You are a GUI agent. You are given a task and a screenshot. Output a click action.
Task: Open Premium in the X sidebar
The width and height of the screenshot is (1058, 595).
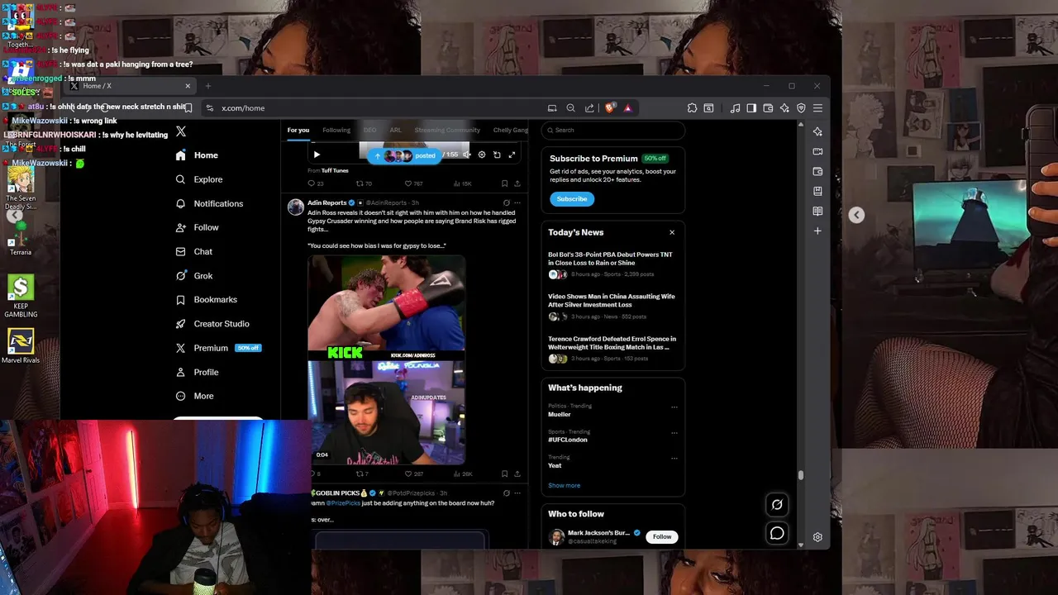coord(218,348)
